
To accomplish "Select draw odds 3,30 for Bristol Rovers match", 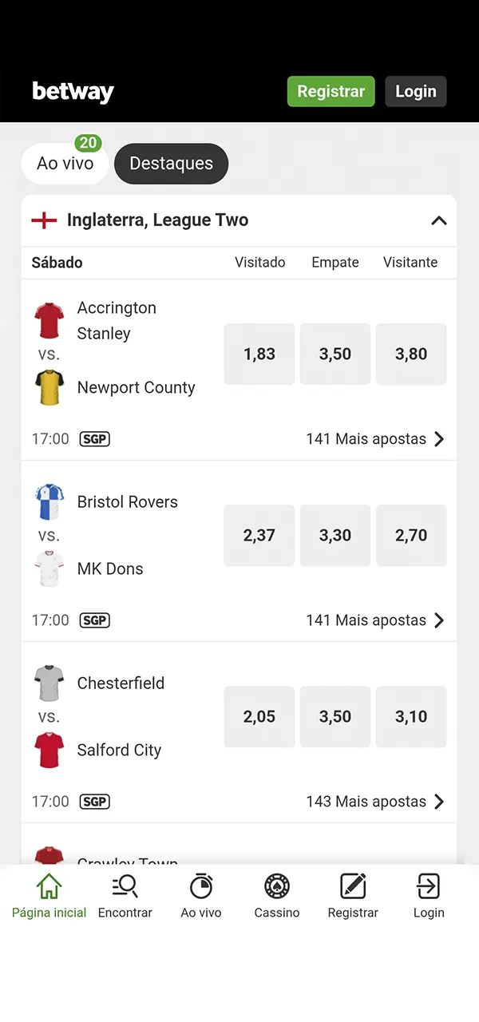I will point(335,536).
